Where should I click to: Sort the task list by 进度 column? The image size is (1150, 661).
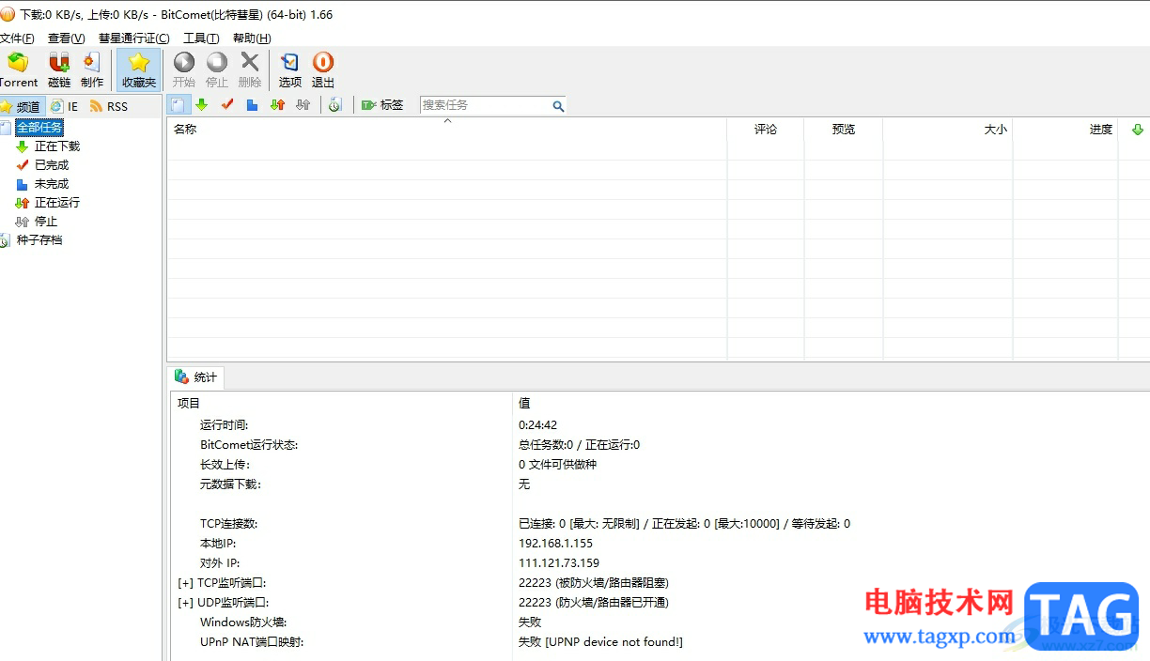[1065, 130]
